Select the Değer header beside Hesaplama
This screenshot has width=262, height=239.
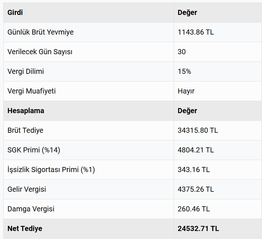click(187, 111)
